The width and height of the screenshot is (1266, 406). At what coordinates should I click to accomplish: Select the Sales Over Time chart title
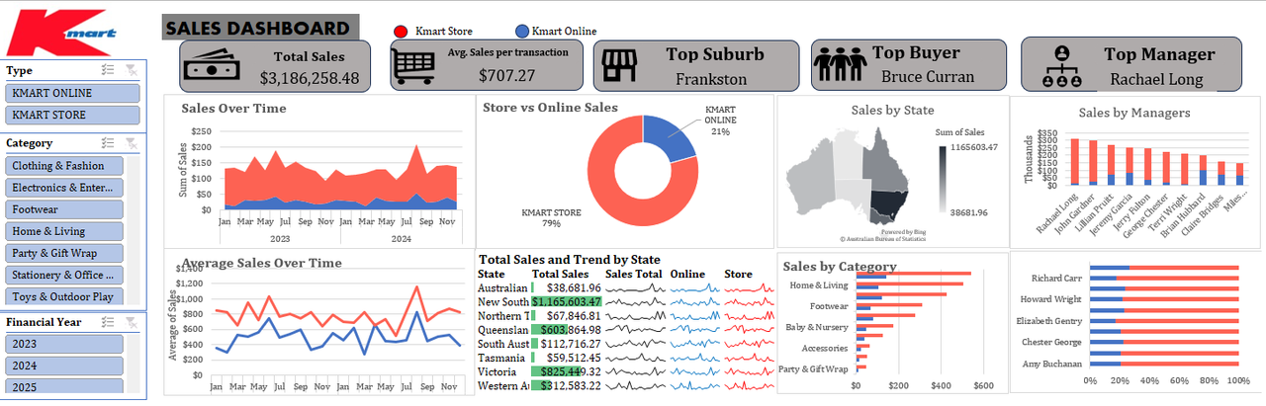pos(233,109)
